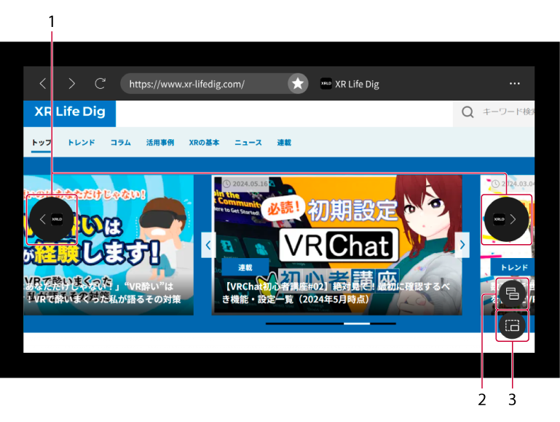This screenshot has height=422, width=560.
Task: Click the carousel previous slide arrow
Action: click(208, 245)
